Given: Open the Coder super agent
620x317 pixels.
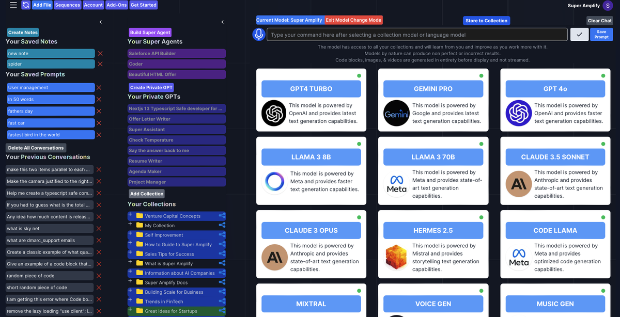Looking at the screenshot, I should click(x=177, y=64).
